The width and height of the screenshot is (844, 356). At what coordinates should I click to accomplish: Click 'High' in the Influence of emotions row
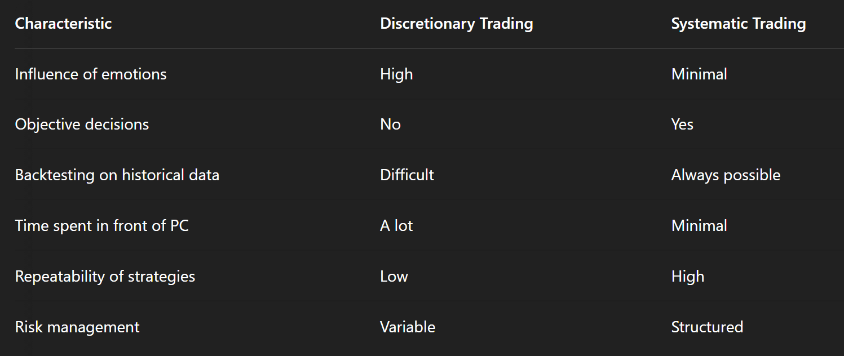click(x=396, y=74)
